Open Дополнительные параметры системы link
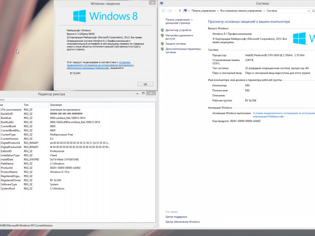 pyautogui.click(x=183, y=50)
